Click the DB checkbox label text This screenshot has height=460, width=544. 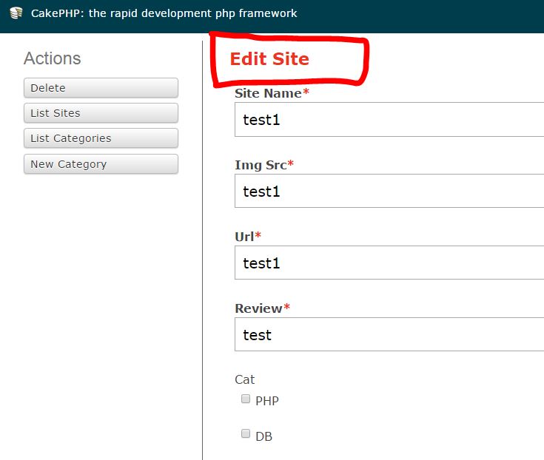click(x=263, y=436)
